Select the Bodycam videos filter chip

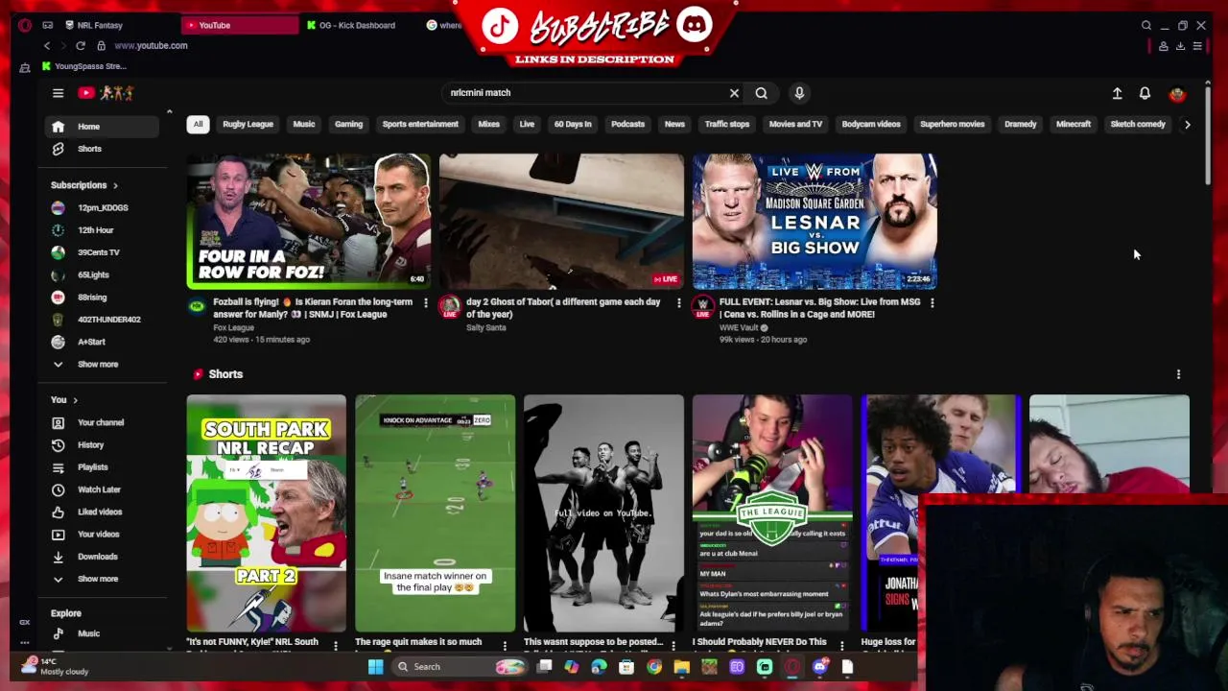tap(871, 124)
